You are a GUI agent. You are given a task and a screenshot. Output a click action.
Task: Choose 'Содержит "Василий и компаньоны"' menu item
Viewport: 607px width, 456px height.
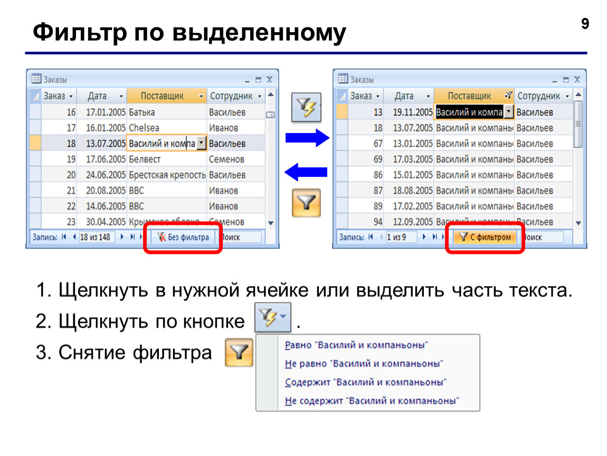(x=365, y=382)
